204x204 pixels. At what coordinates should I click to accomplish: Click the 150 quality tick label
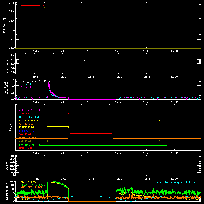click(x=12, y=166)
